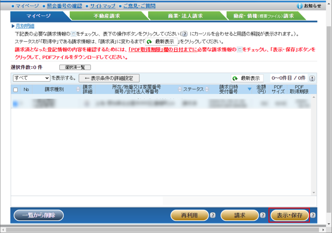Switch to 不動産請求 tab
This screenshot has width=332, height=233.
click(106, 16)
